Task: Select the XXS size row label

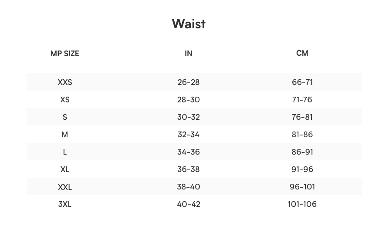Action: [65, 82]
